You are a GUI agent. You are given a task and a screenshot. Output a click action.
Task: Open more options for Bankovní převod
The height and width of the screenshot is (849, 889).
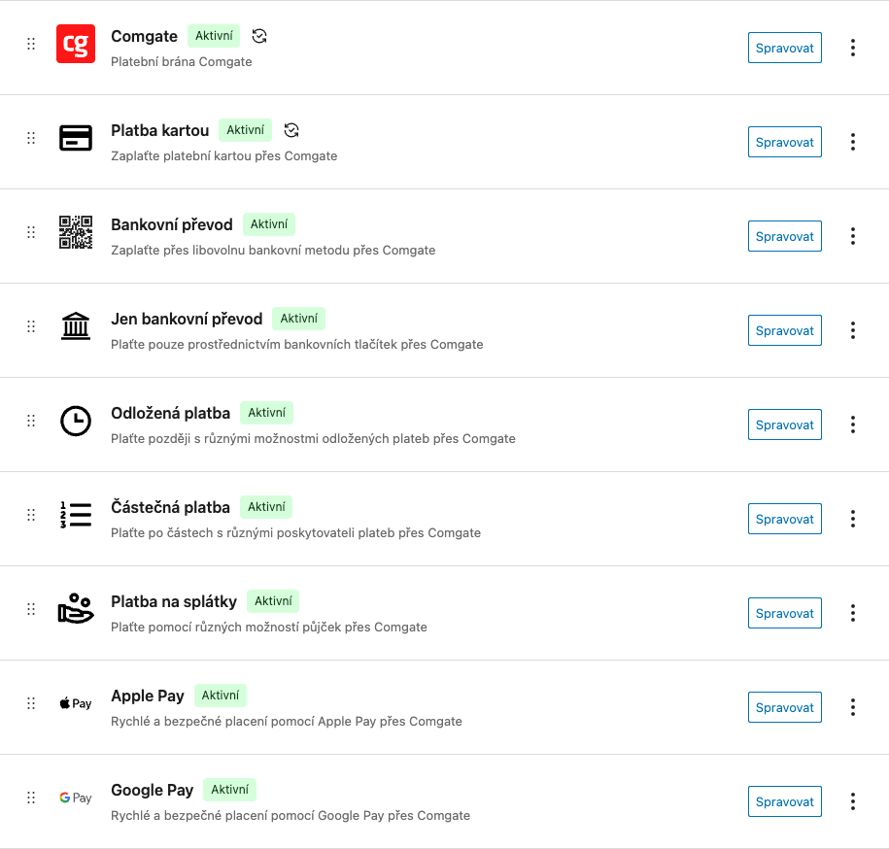(x=853, y=236)
